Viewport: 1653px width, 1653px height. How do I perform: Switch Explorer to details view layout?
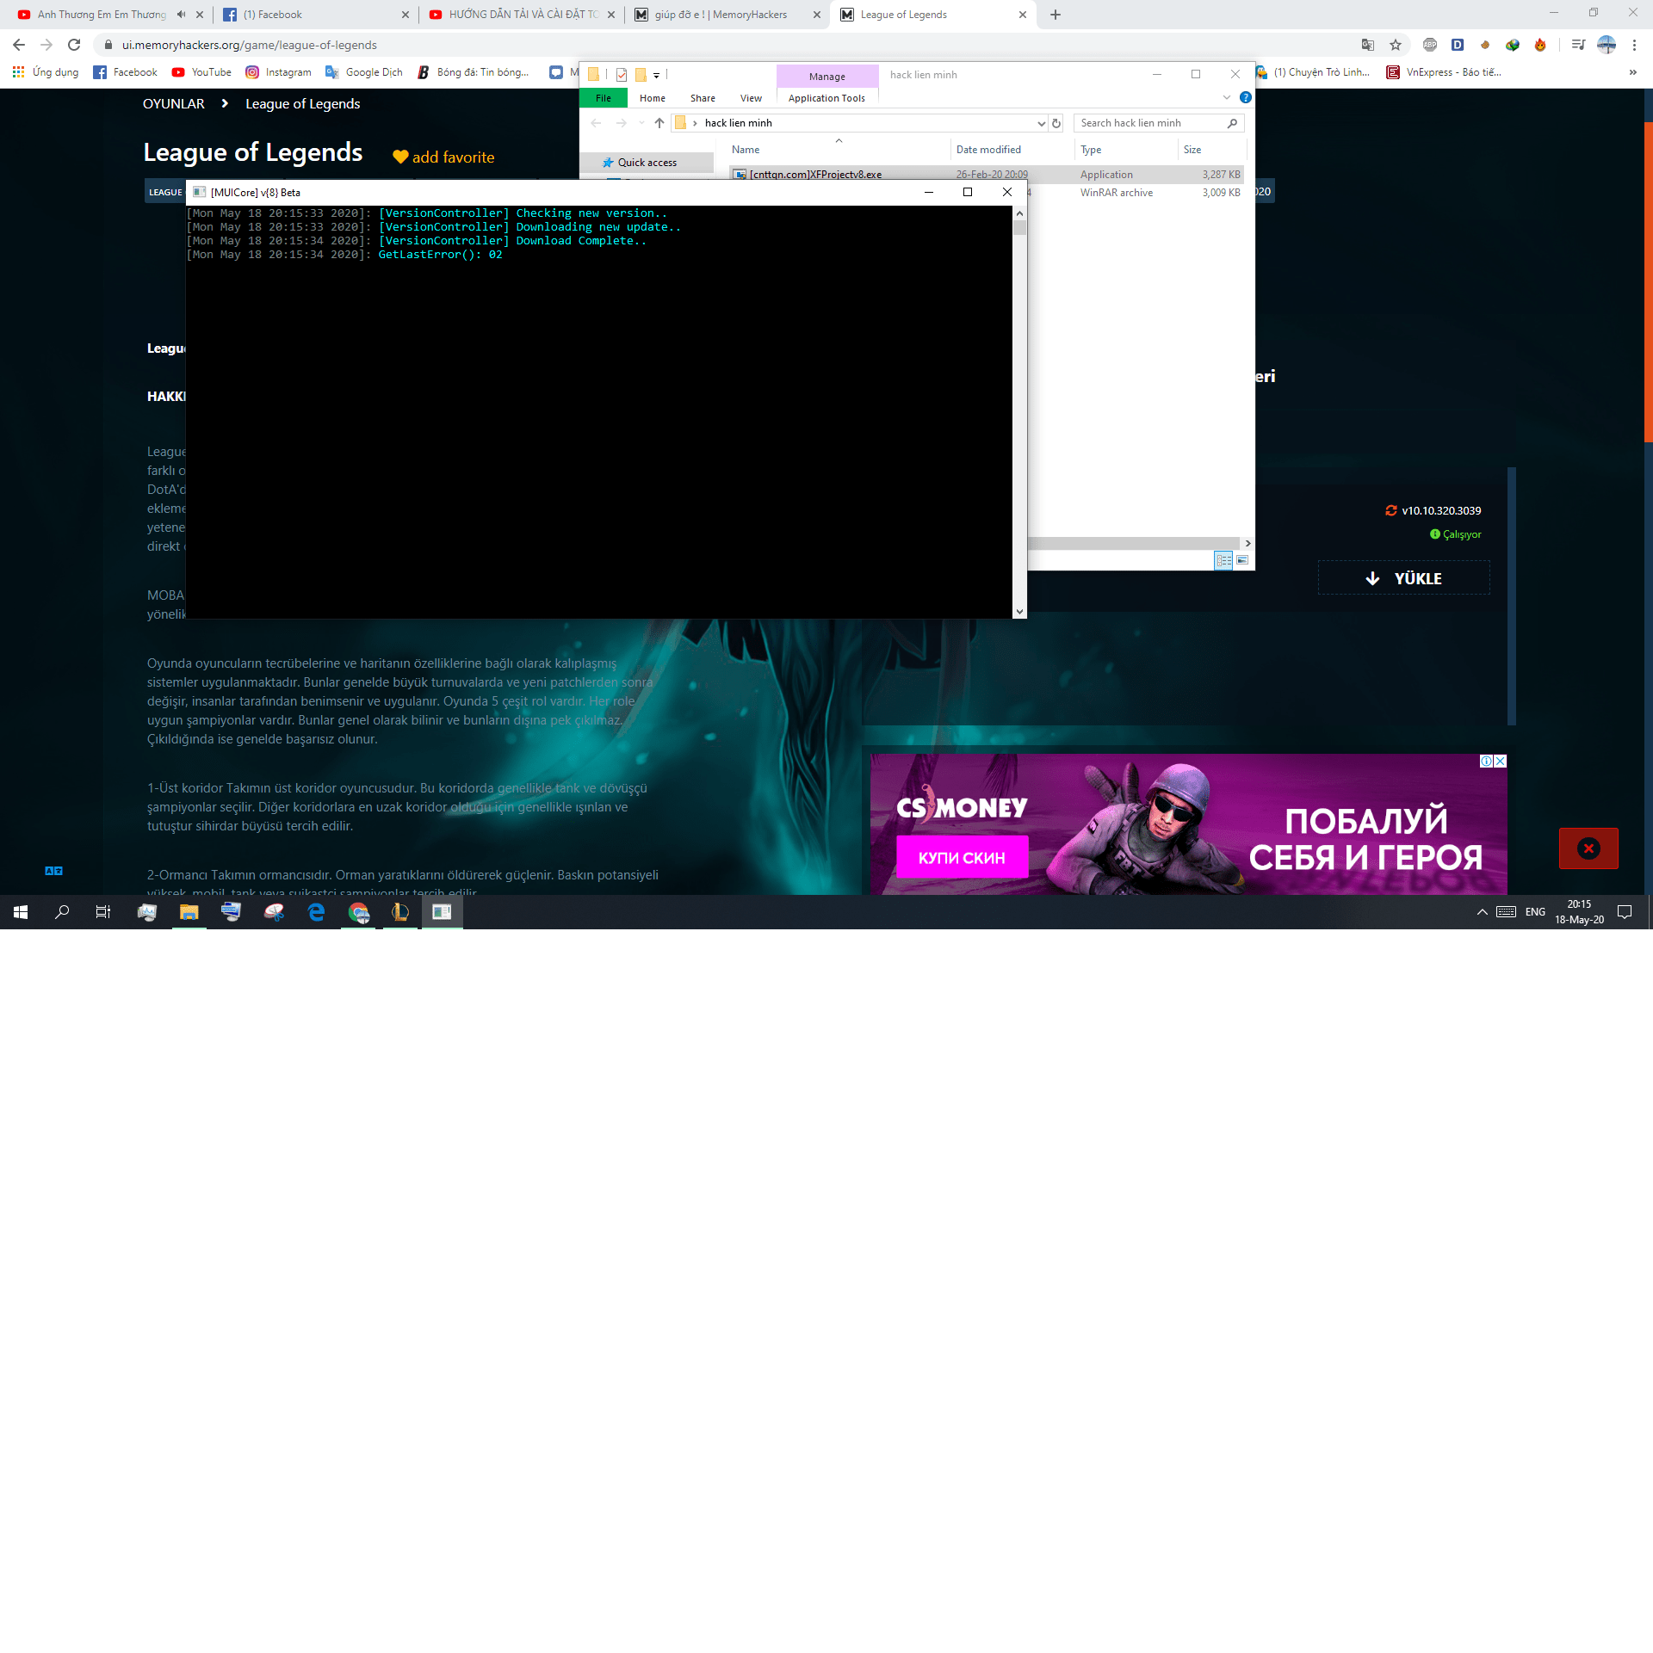(1223, 560)
